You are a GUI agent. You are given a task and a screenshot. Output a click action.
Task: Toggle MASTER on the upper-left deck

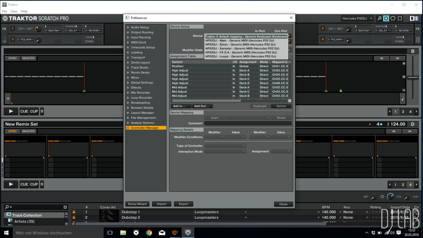29,58
